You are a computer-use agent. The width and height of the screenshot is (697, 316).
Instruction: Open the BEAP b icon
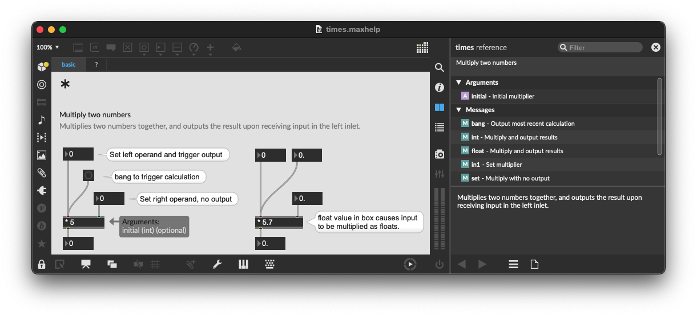(42, 225)
